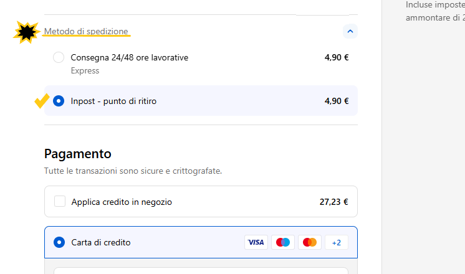Click the Inpost 4,90 € price
The image size is (465, 274).
337,100
